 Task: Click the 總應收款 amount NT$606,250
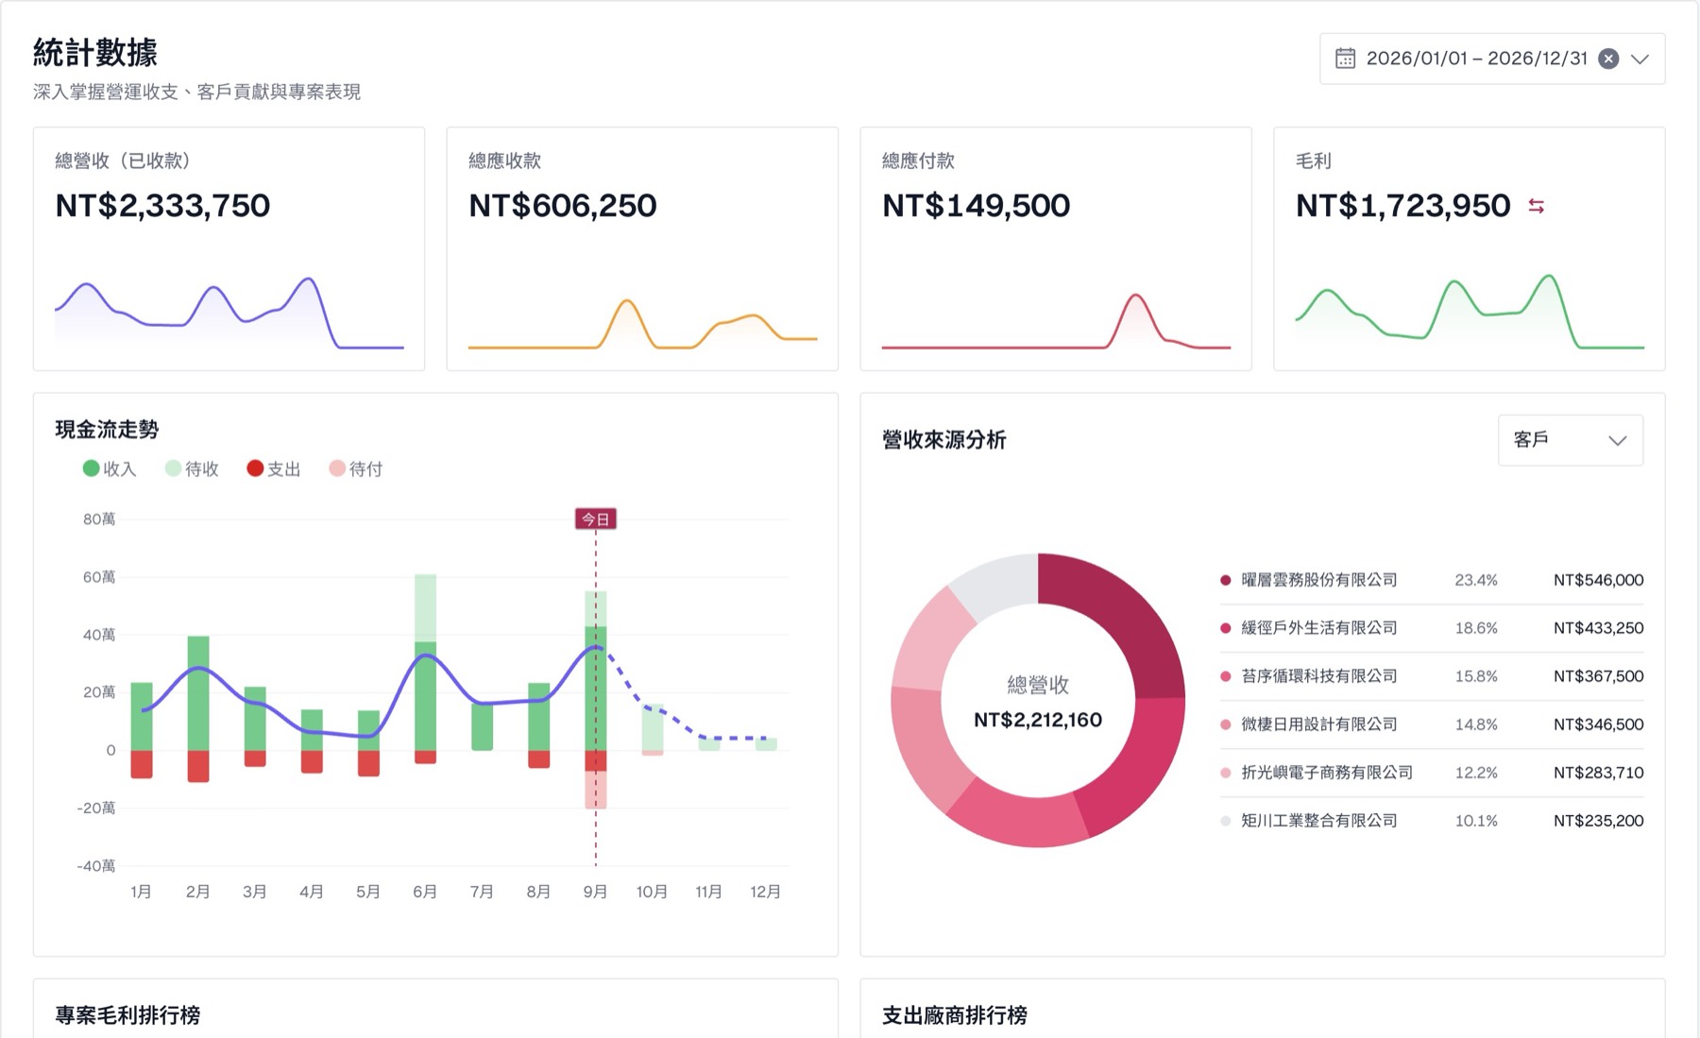pos(562,206)
